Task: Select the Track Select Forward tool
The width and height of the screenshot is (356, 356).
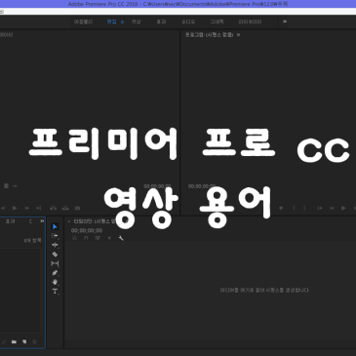Action: (x=55, y=236)
